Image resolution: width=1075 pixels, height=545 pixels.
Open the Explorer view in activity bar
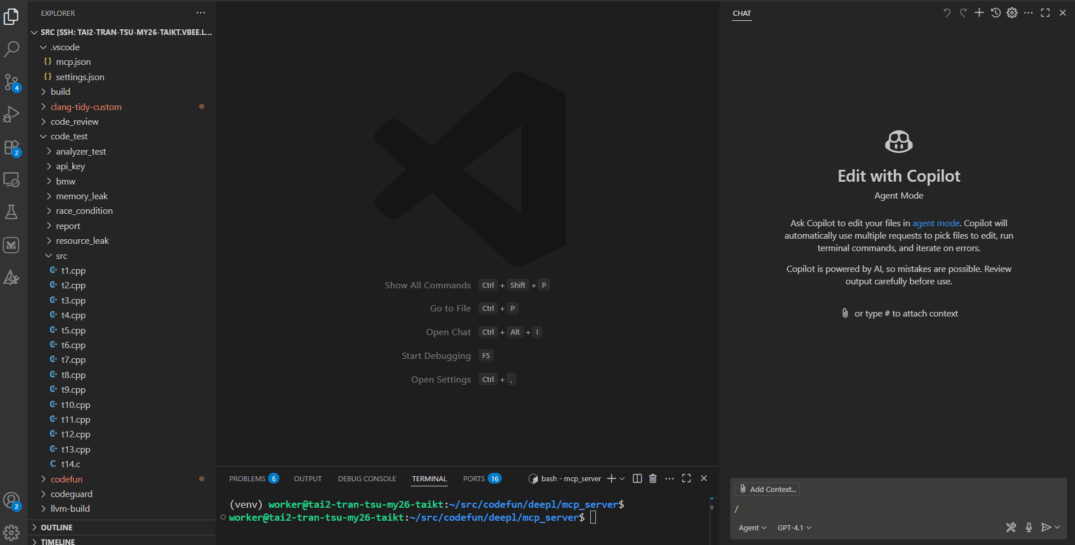pyautogui.click(x=11, y=17)
